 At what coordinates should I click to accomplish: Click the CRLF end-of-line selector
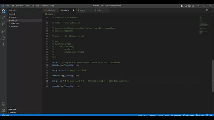coord(167,115)
